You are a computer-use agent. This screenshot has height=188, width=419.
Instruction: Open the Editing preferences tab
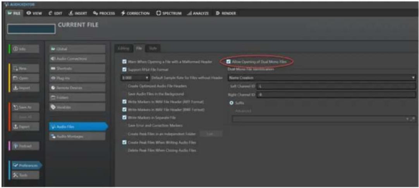click(x=124, y=48)
